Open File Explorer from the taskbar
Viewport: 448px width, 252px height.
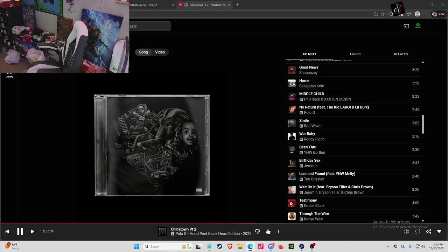coord(240,246)
